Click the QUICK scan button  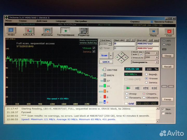point(106,62)
